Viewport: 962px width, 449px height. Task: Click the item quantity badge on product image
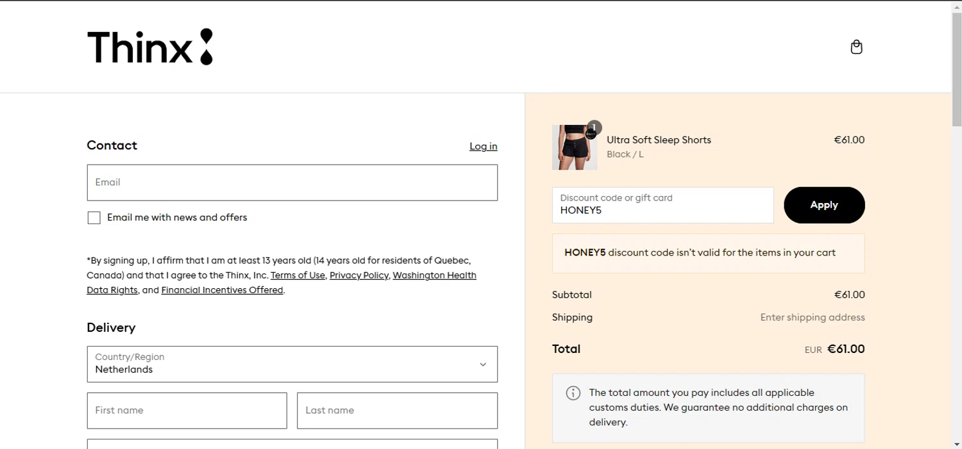point(595,127)
